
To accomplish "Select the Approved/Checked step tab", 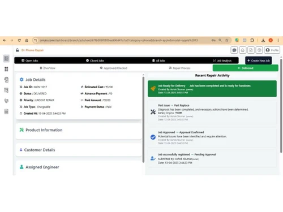I will pyautogui.click(x=114, y=68).
